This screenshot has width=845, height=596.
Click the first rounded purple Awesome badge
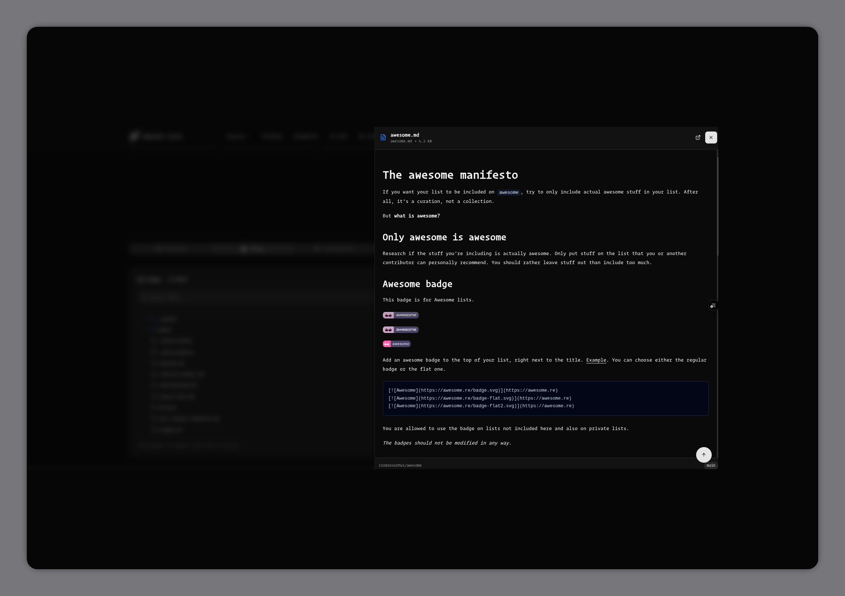[401, 315]
